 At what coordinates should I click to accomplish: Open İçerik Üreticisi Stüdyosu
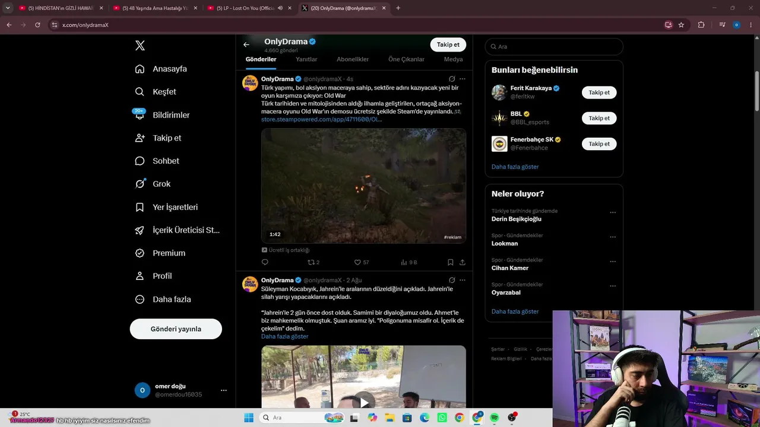(177, 230)
